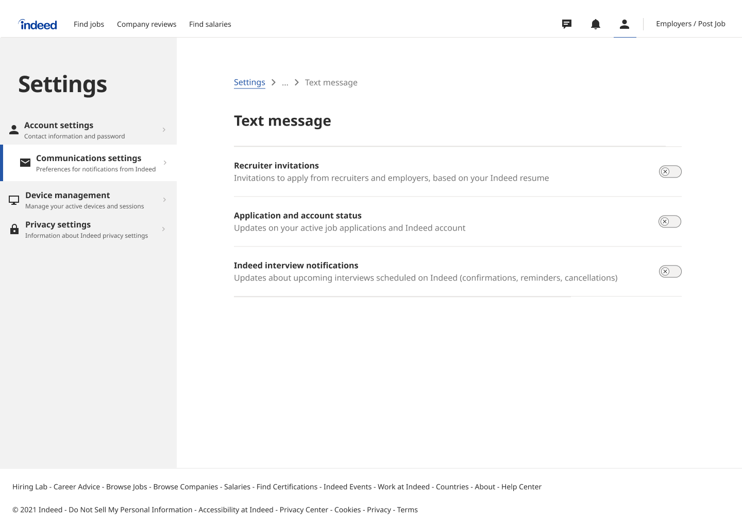Click the Account settings person icon
742x527 pixels.
(14, 129)
